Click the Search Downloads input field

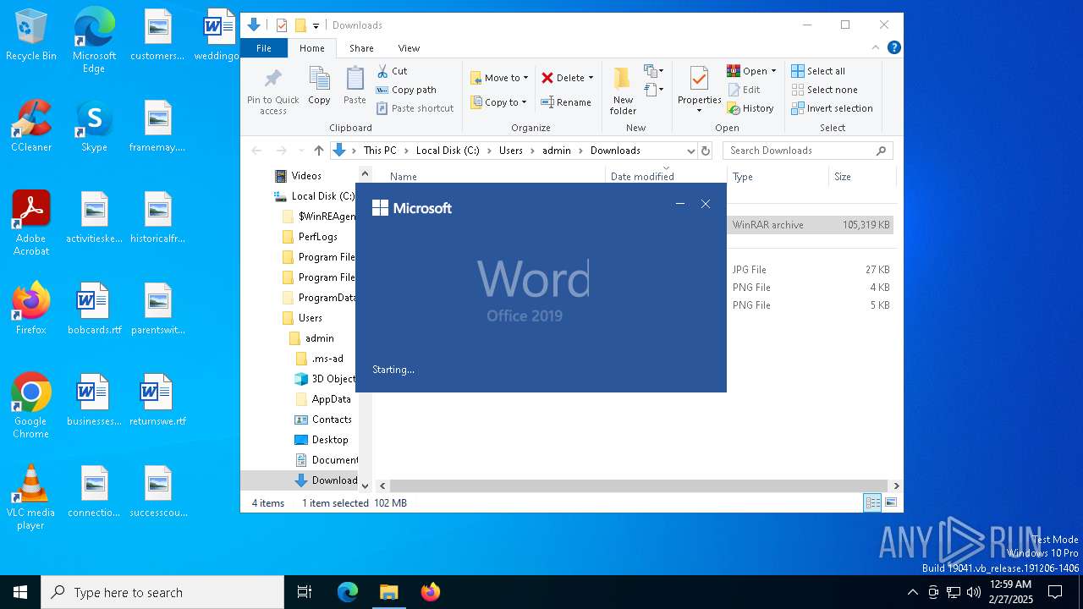click(800, 151)
